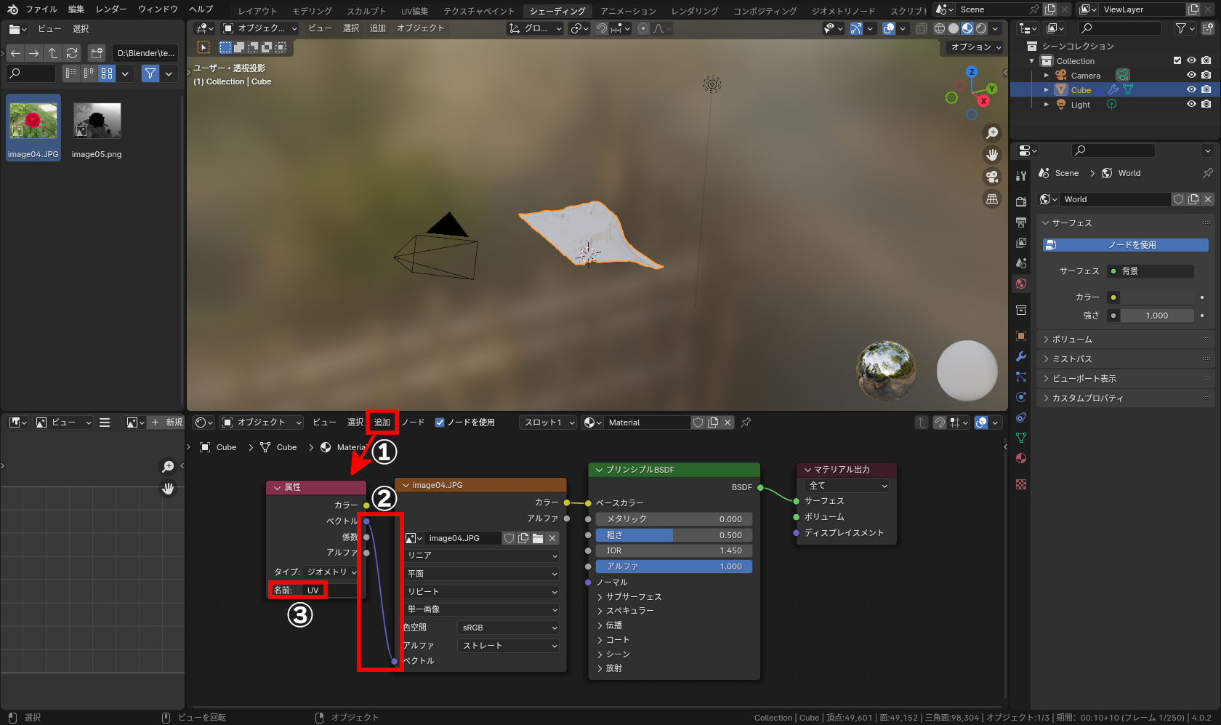This screenshot has width=1221, height=725.
Task: Open the ファイル menu
Action: click(41, 9)
